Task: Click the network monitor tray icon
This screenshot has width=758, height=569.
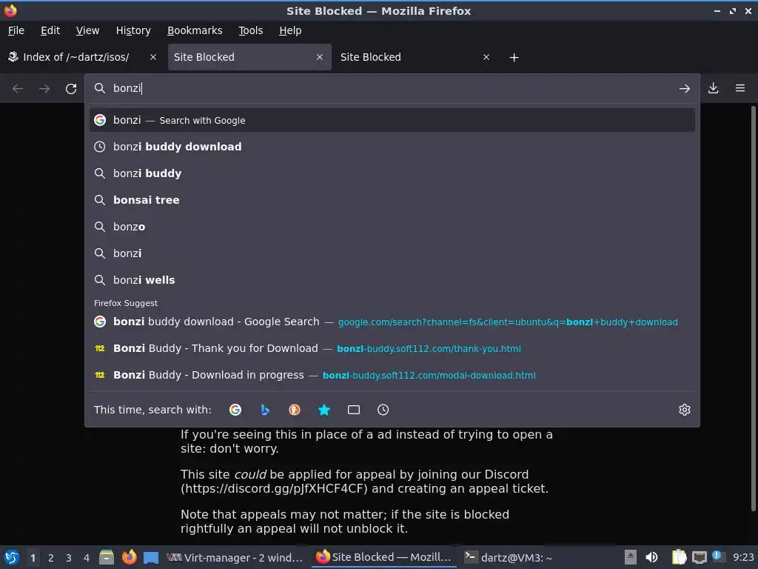Action: pyautogui.click(x=699, y=557)
